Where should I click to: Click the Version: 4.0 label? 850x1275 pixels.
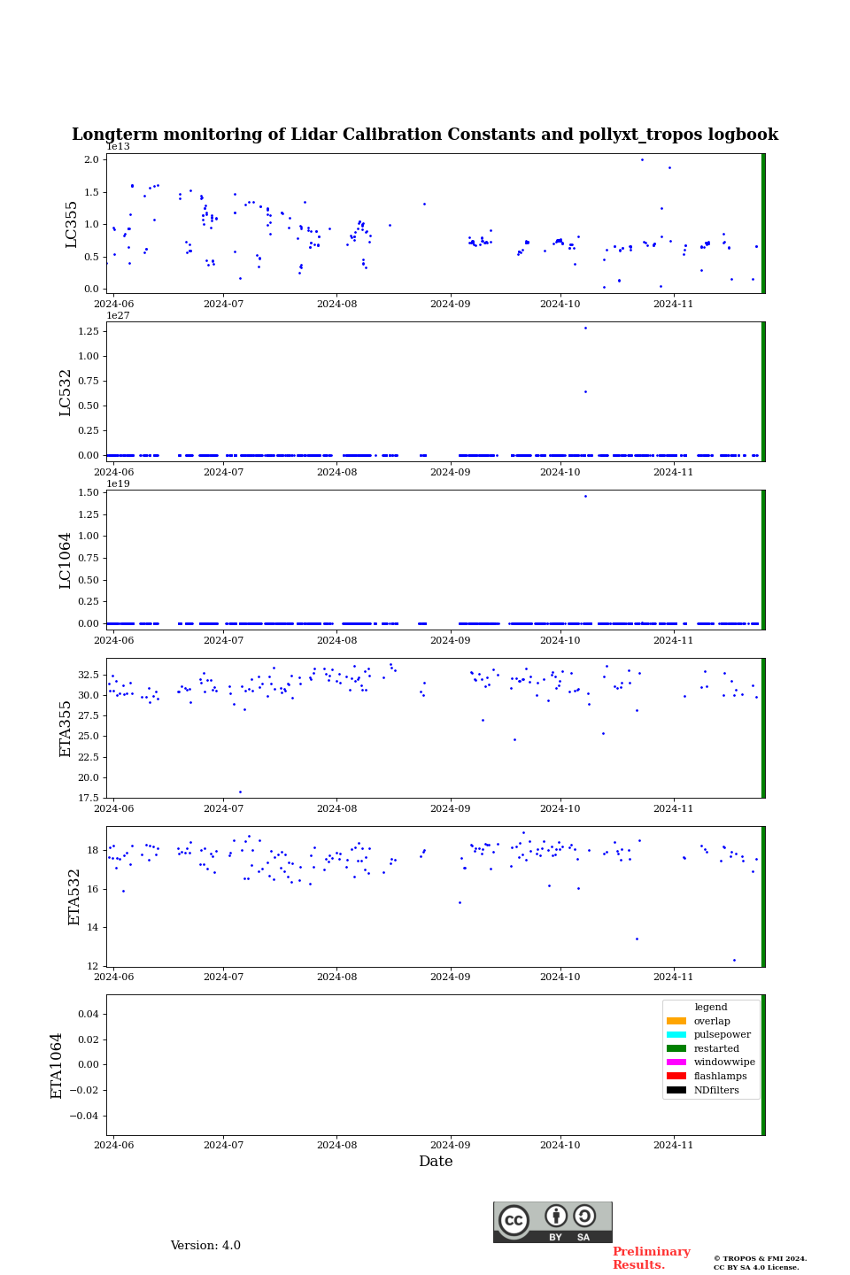click(x=205, y=1246)
